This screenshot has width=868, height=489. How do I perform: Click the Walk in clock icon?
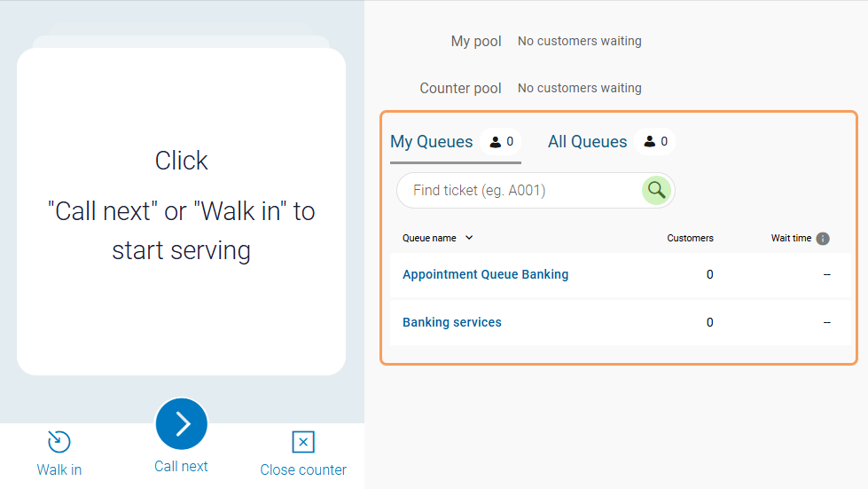coord(59,442)
